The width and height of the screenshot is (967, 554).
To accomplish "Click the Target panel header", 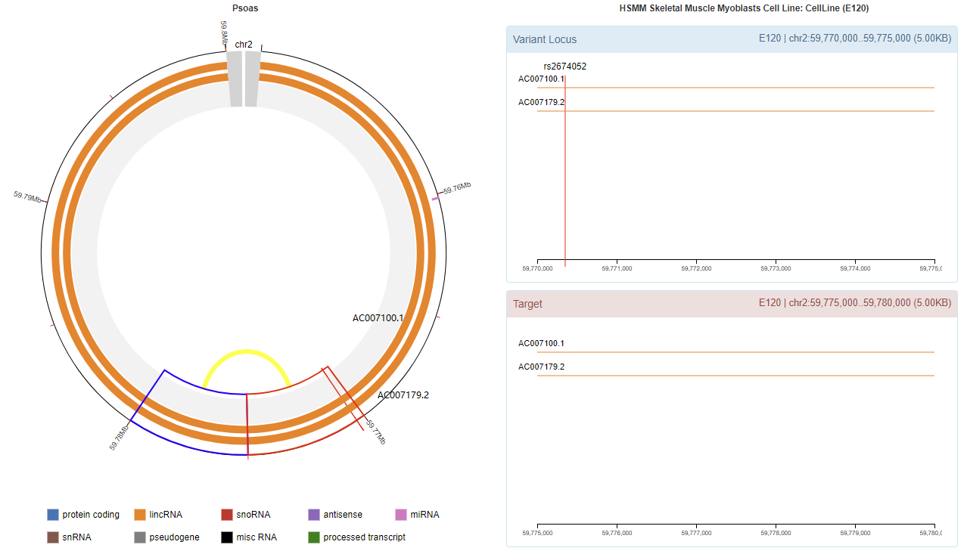I will coord(732,304).
